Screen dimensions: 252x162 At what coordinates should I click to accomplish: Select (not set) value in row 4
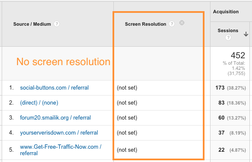pyautogui.click(x=127, y=133)
